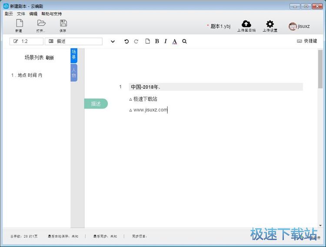Click the New script (新建) icon
The width and height of the screenshot is (326, 247).
click(x=19, y=24)
